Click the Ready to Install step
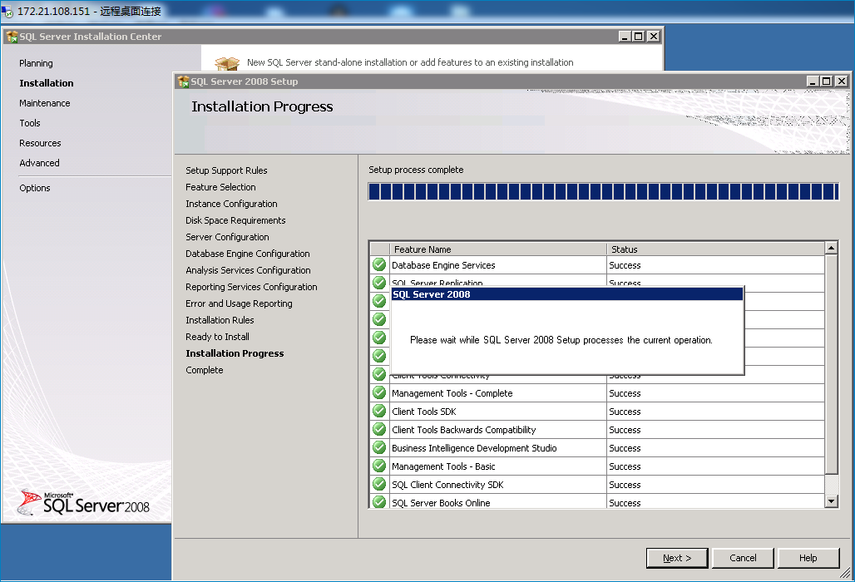Image resolution: width=855 pixels, height=582 pixels. [x=218, y=337]
